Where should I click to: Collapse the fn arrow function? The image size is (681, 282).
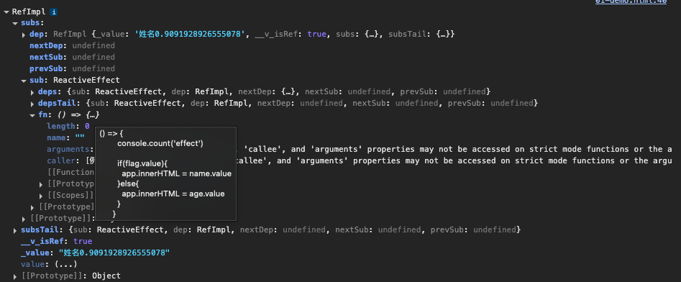pyautogui.click(x=32, y=115)
